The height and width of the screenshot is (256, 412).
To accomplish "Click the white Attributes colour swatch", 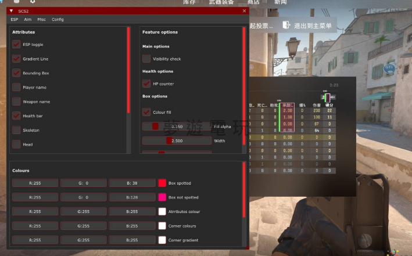I will point(162,212).
